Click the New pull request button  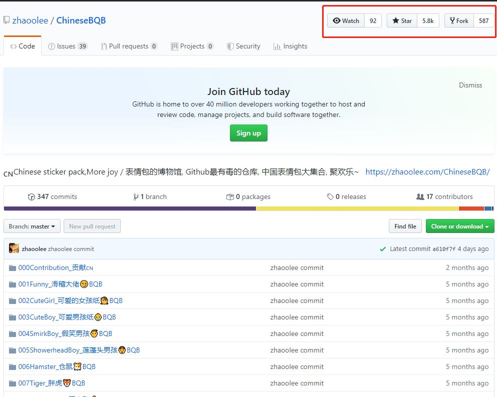[x=92, y=226]
